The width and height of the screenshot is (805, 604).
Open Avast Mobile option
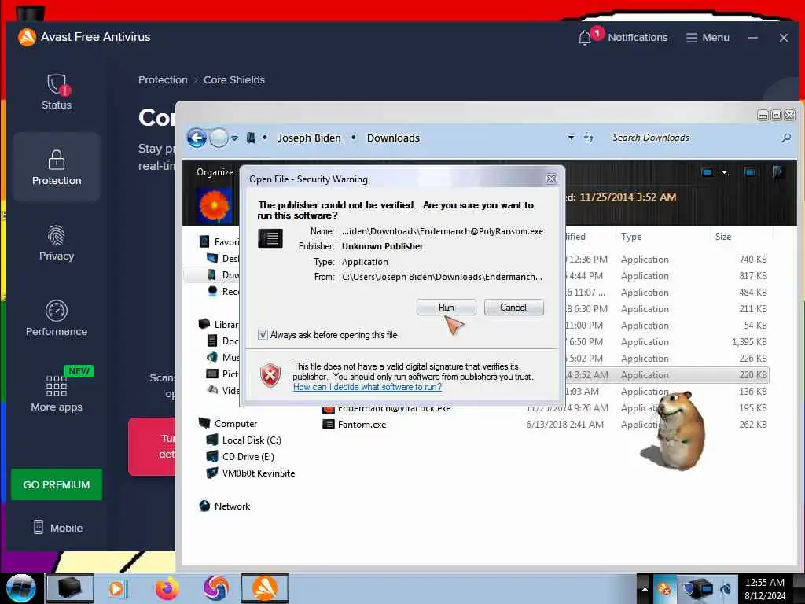click(57, 528)
